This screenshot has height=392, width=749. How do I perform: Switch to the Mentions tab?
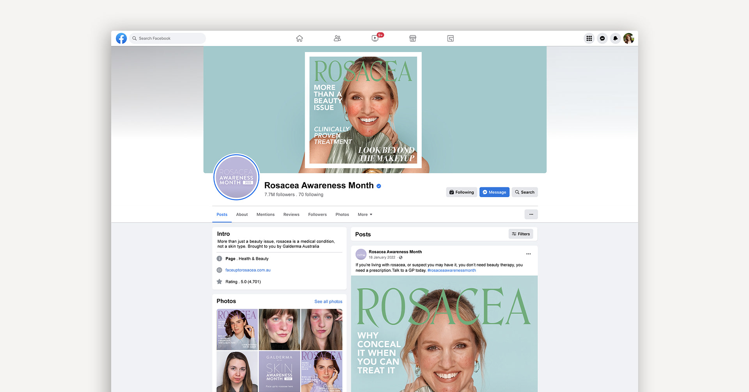[266, 215]
